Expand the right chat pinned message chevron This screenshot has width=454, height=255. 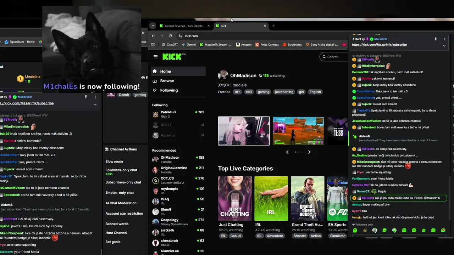pyautogui.click(x=444, y=46)
